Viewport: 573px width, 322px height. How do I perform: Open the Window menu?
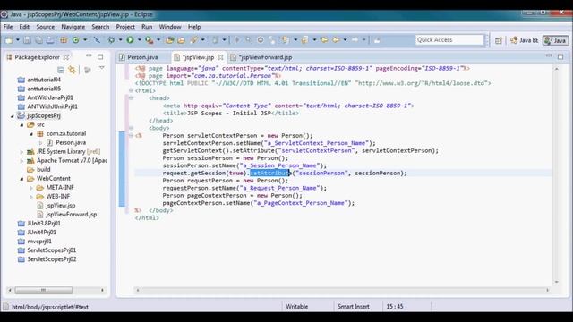pos(170,27)
